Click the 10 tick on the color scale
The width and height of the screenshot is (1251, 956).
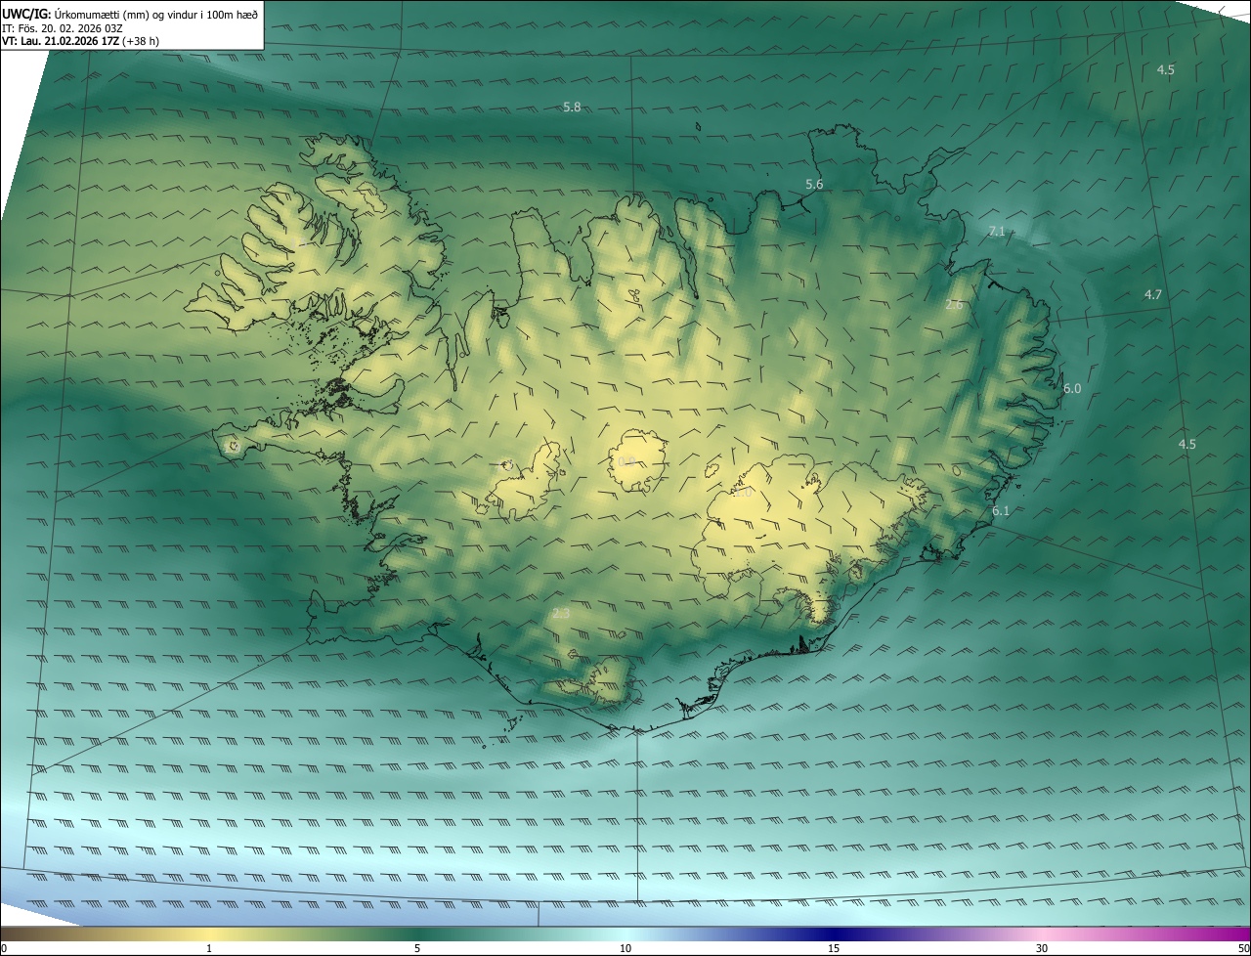point(625,948)
